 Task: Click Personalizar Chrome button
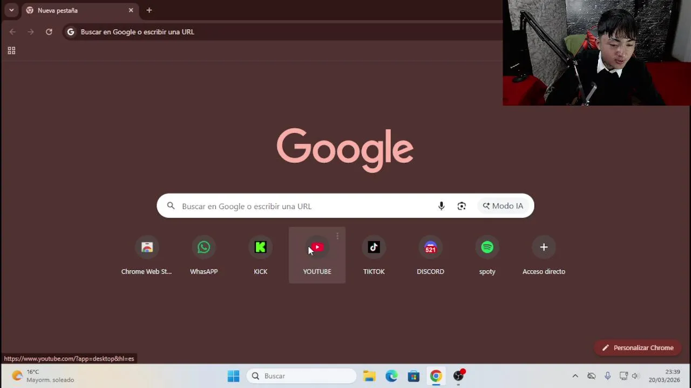(x=638, y=348)
